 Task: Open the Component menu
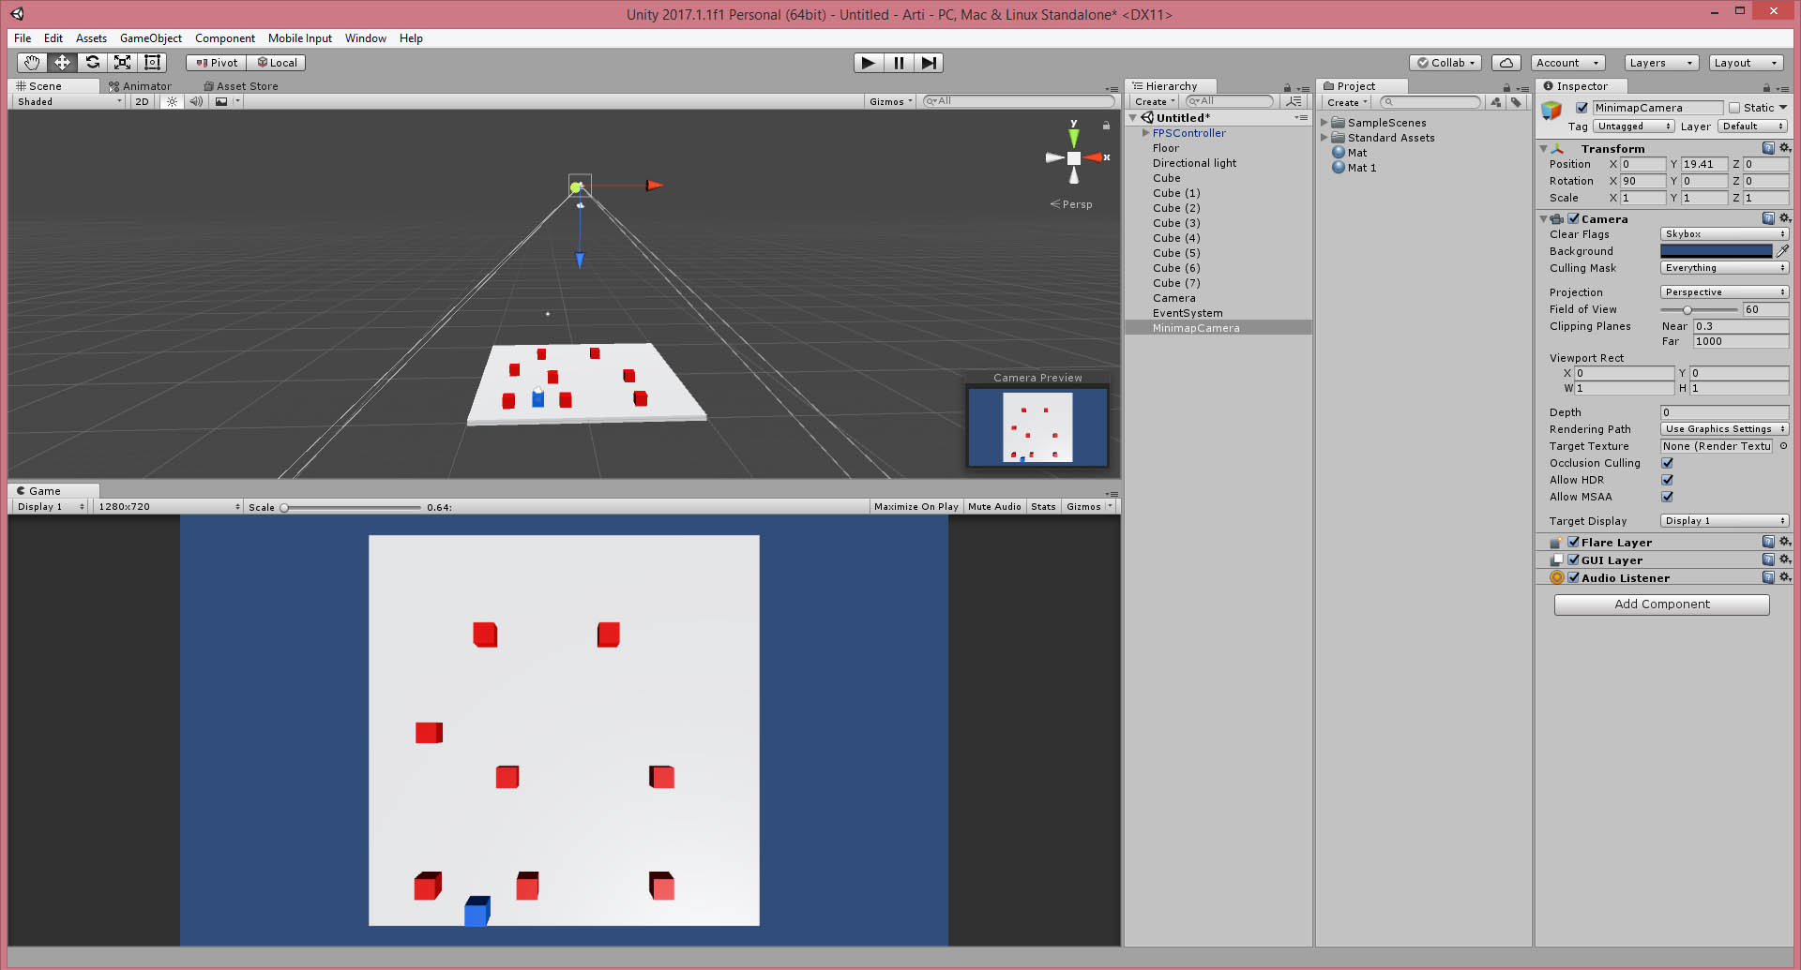click(x=225, y=38)
